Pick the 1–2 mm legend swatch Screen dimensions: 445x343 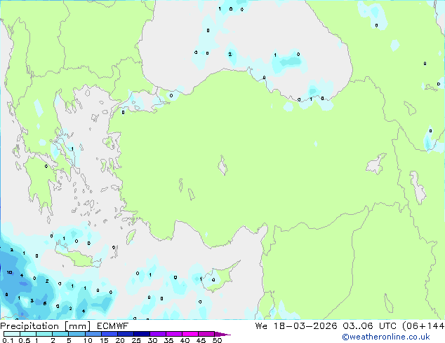(x=44, y=334)
